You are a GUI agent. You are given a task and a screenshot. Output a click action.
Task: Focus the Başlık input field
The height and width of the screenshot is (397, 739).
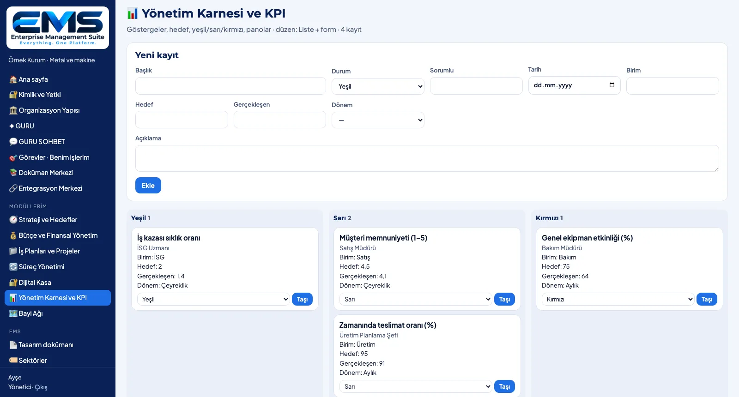pyautogui.click(x=230, y=86)
